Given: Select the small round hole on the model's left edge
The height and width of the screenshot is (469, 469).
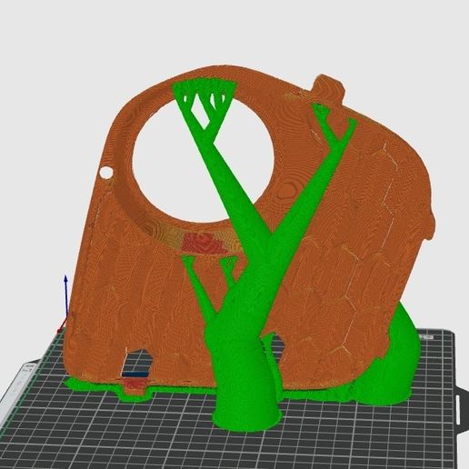Looking at the screenshot, I should pyautogui.click(x=106, y=173).
